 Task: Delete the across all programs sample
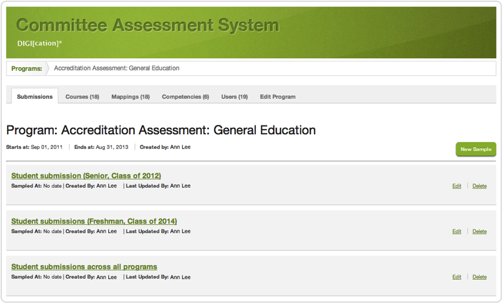tap(479, 277)
